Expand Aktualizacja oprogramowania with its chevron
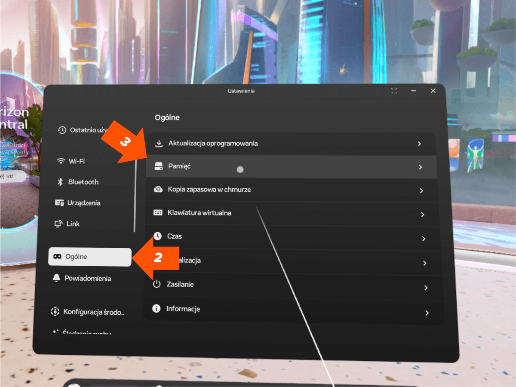The image size is (516, 387). click(x=419, y=144)
